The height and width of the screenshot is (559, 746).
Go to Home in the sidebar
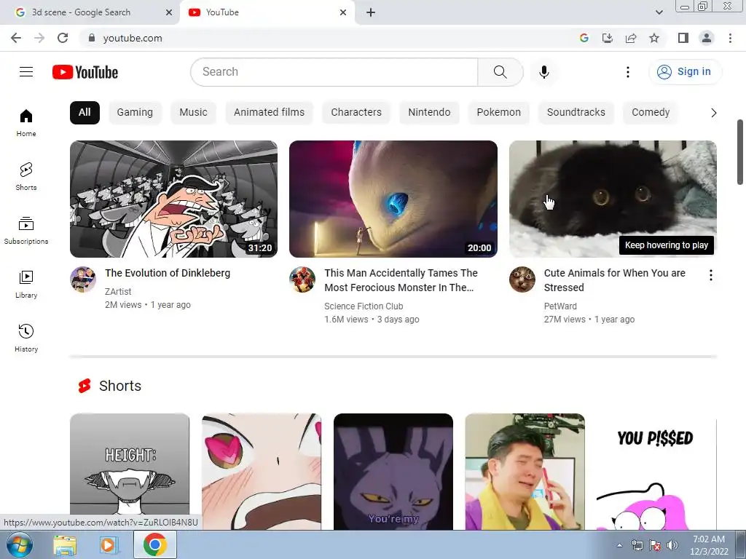coord(26,123)
